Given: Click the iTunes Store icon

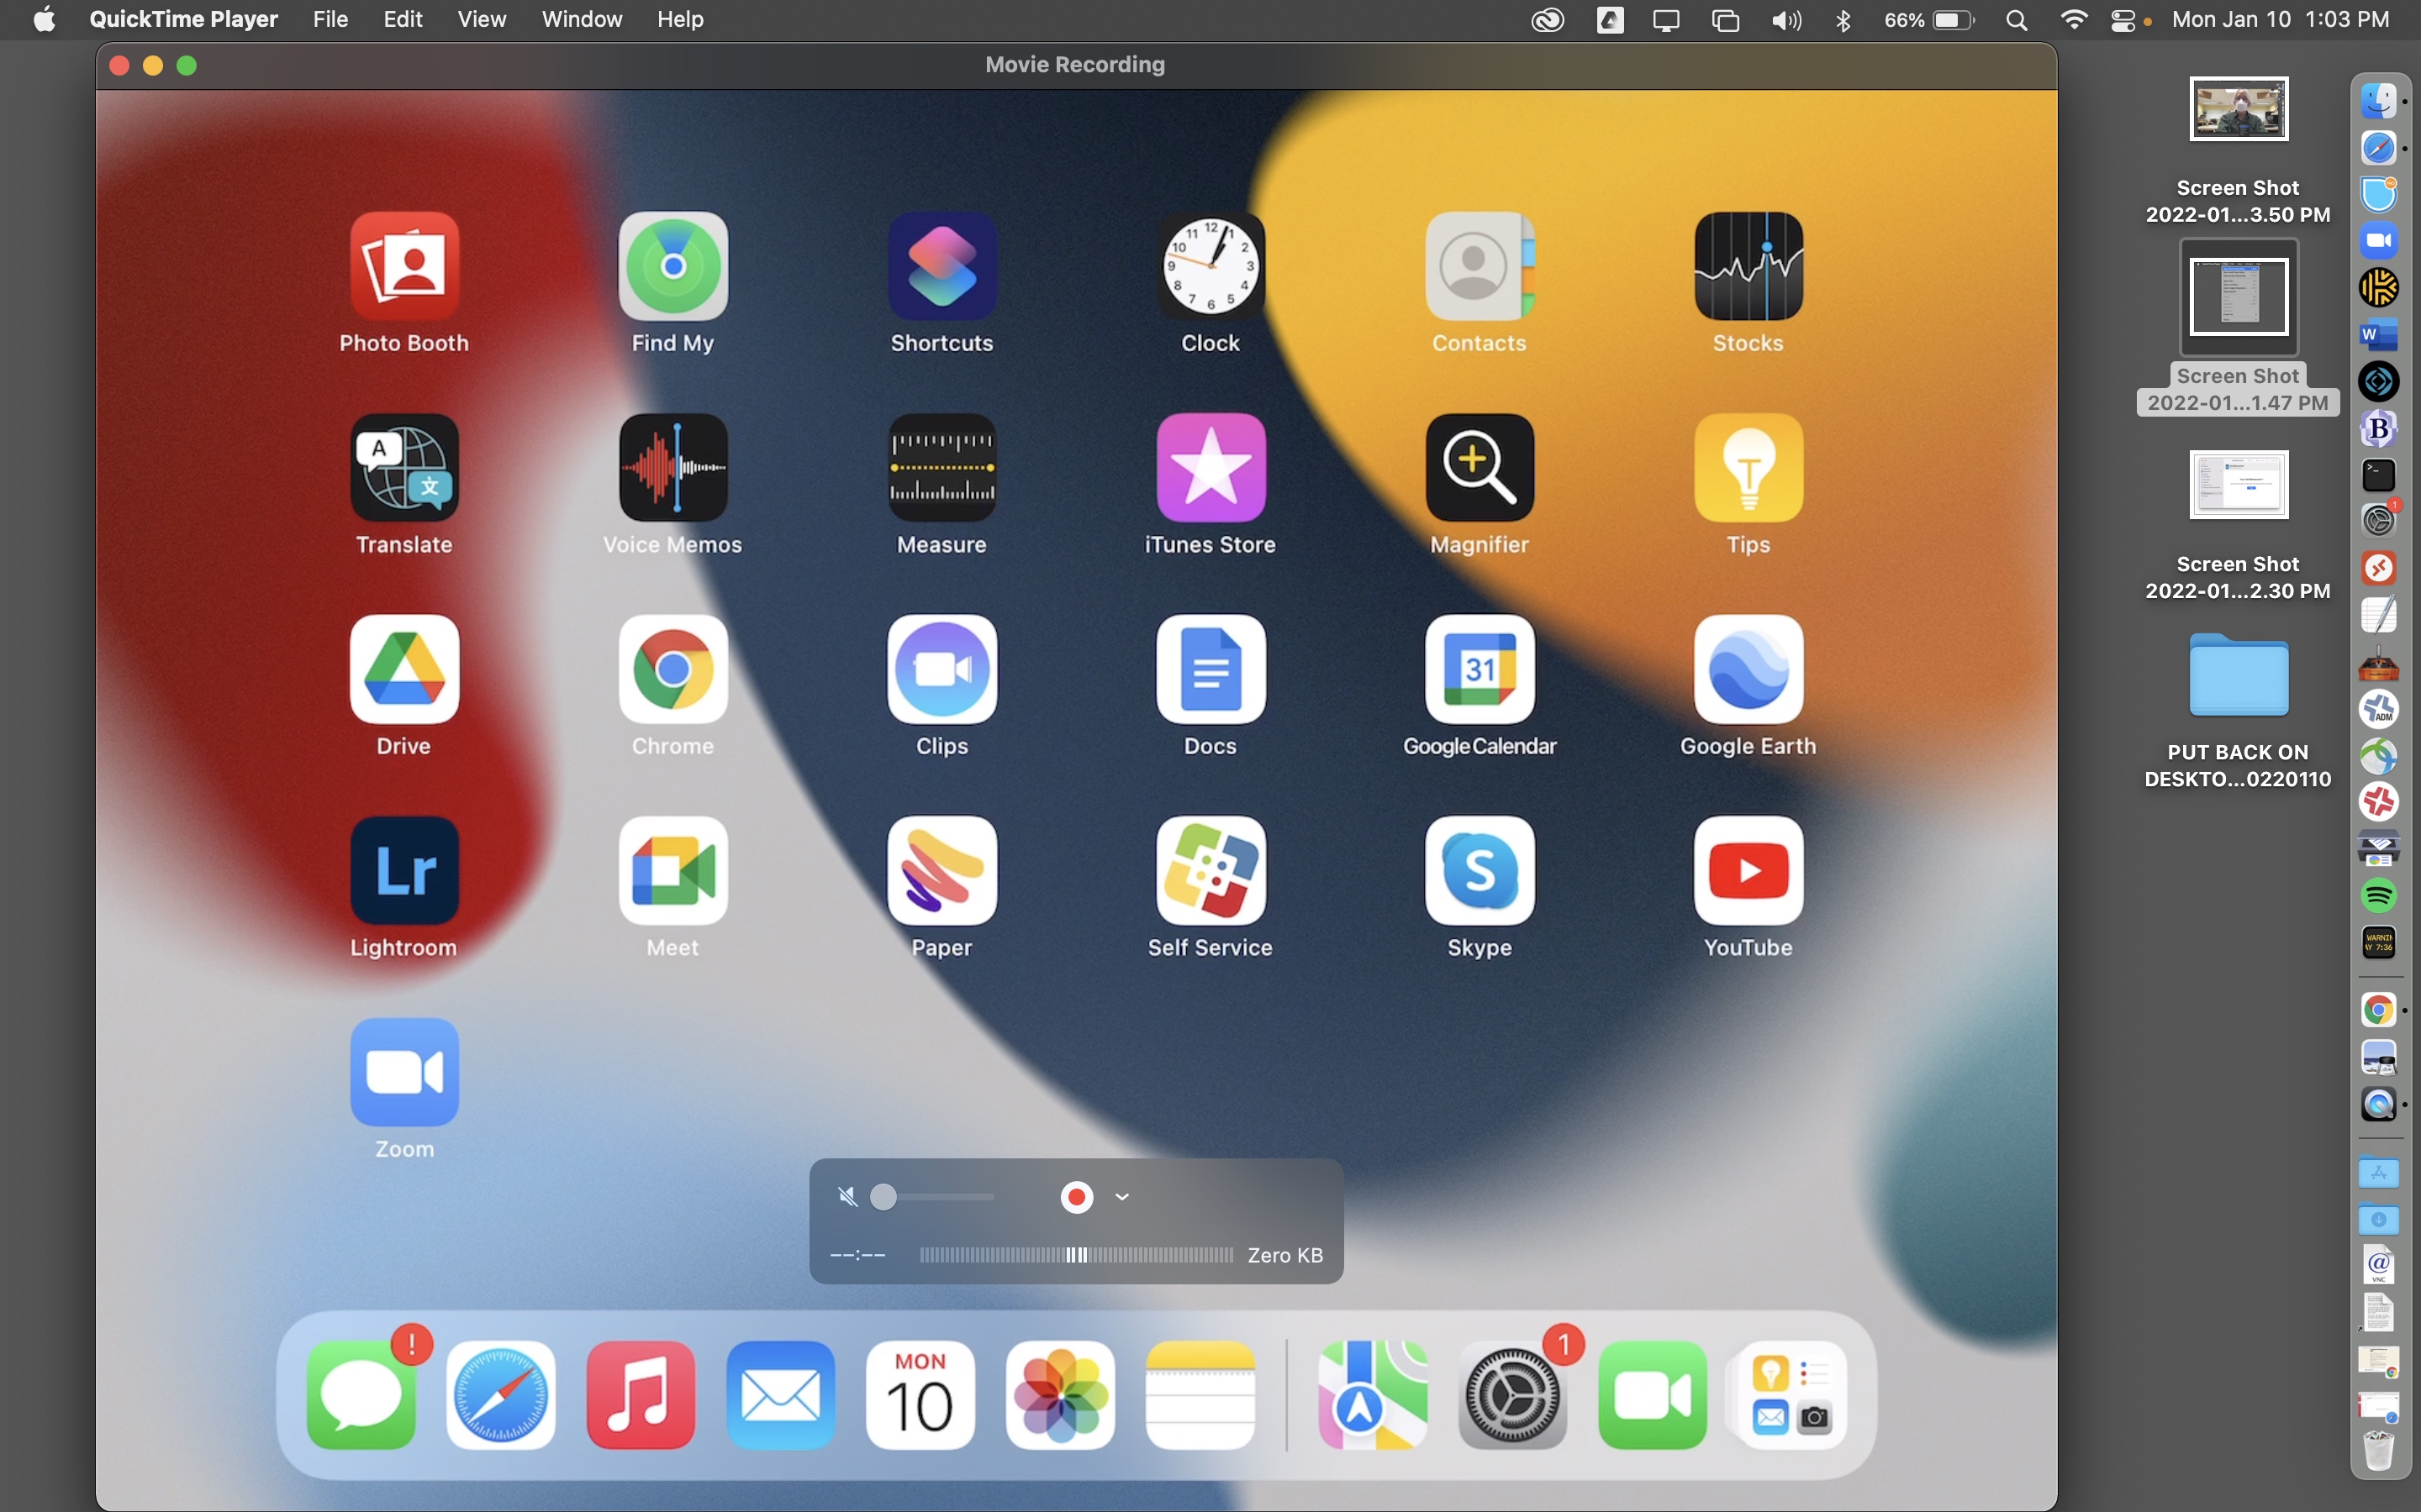Looking at the screenshot, I should coord(1210,468).
